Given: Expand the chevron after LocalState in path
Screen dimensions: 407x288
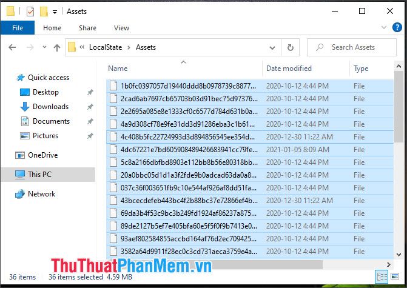Looking at the screenshot, I should coord(129,47).
